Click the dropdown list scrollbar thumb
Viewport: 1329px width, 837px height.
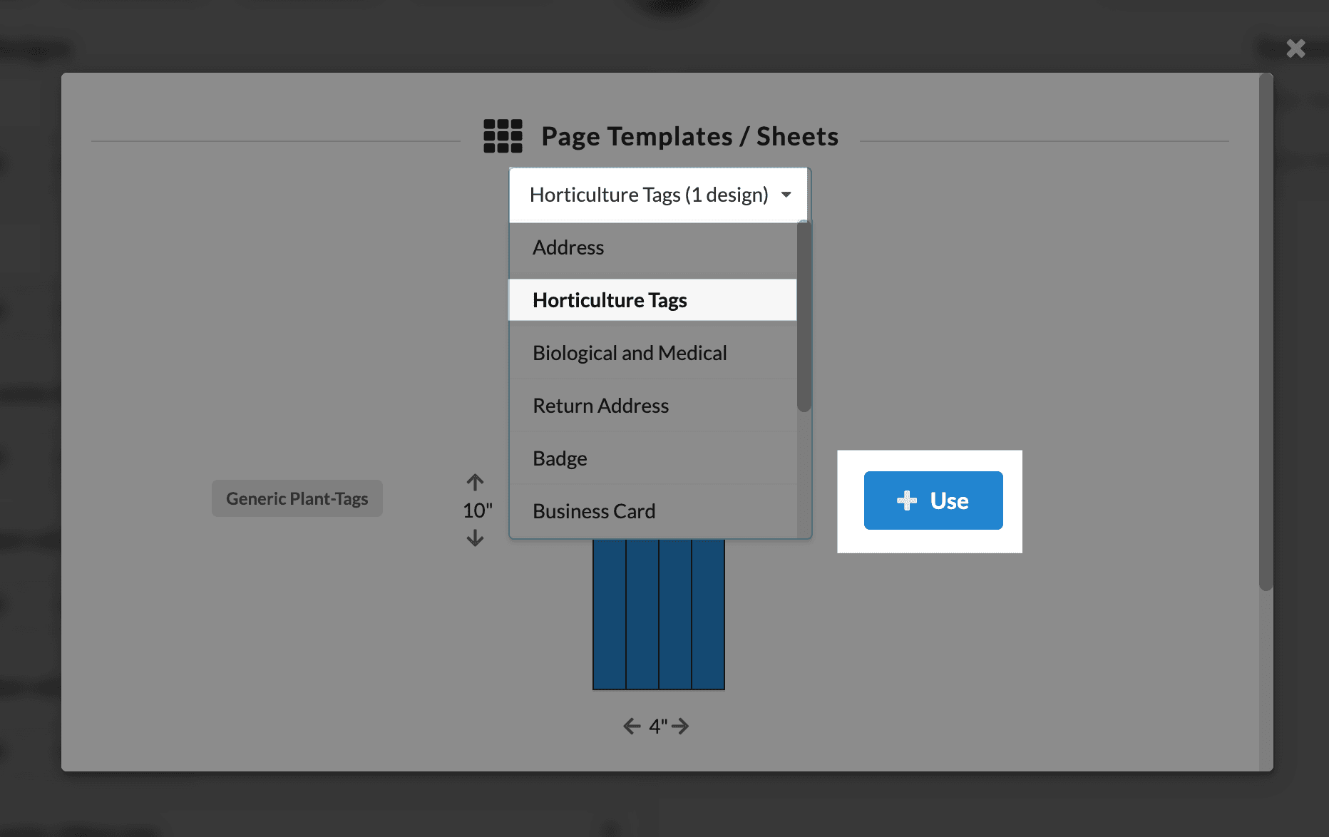[804, 317]
